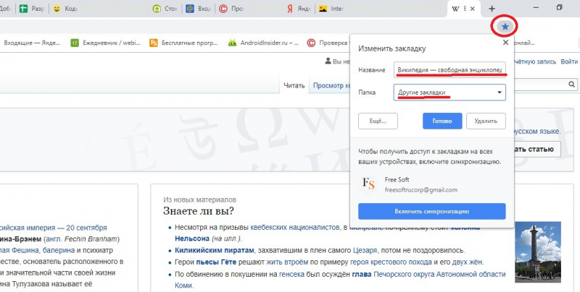The height and width of the screenshot is (292, 580).
Task: Open Проверка bookmark with red icon
Action: point(328,43)
